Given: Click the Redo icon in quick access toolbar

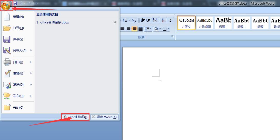Looking at the screenshot, I should tap(29, 3).
